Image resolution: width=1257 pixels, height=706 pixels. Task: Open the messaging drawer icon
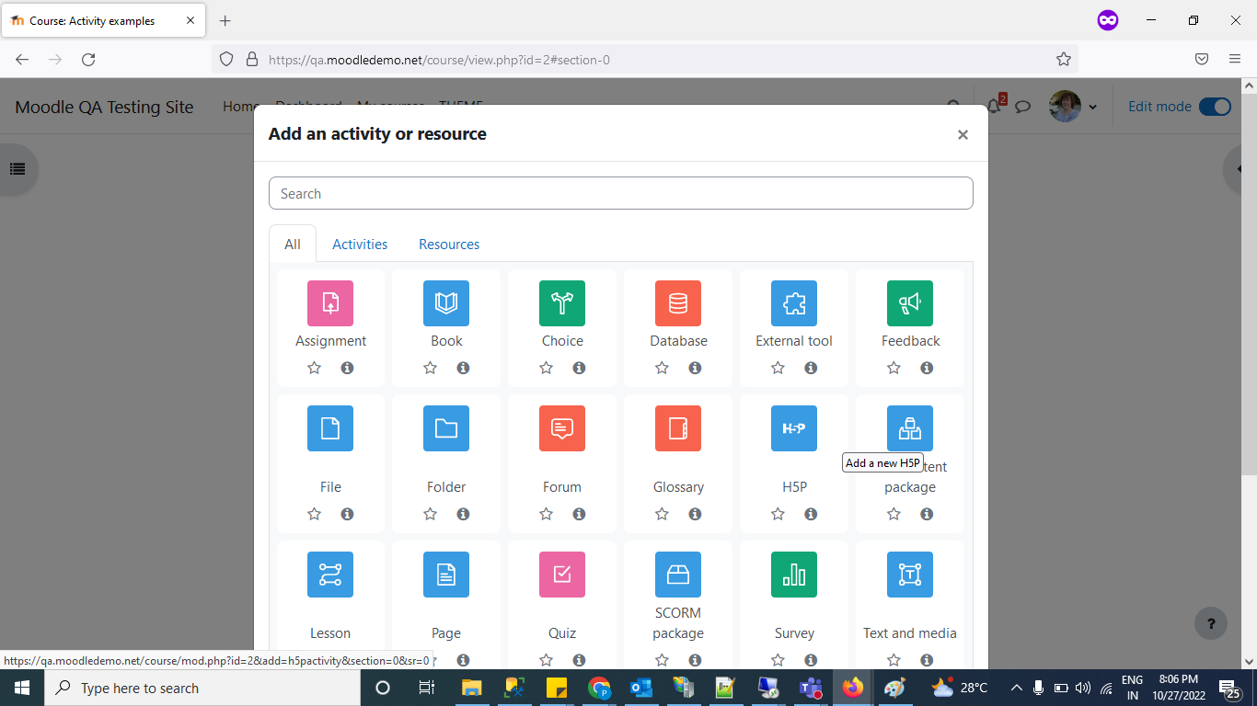(x=1022, y=107)
